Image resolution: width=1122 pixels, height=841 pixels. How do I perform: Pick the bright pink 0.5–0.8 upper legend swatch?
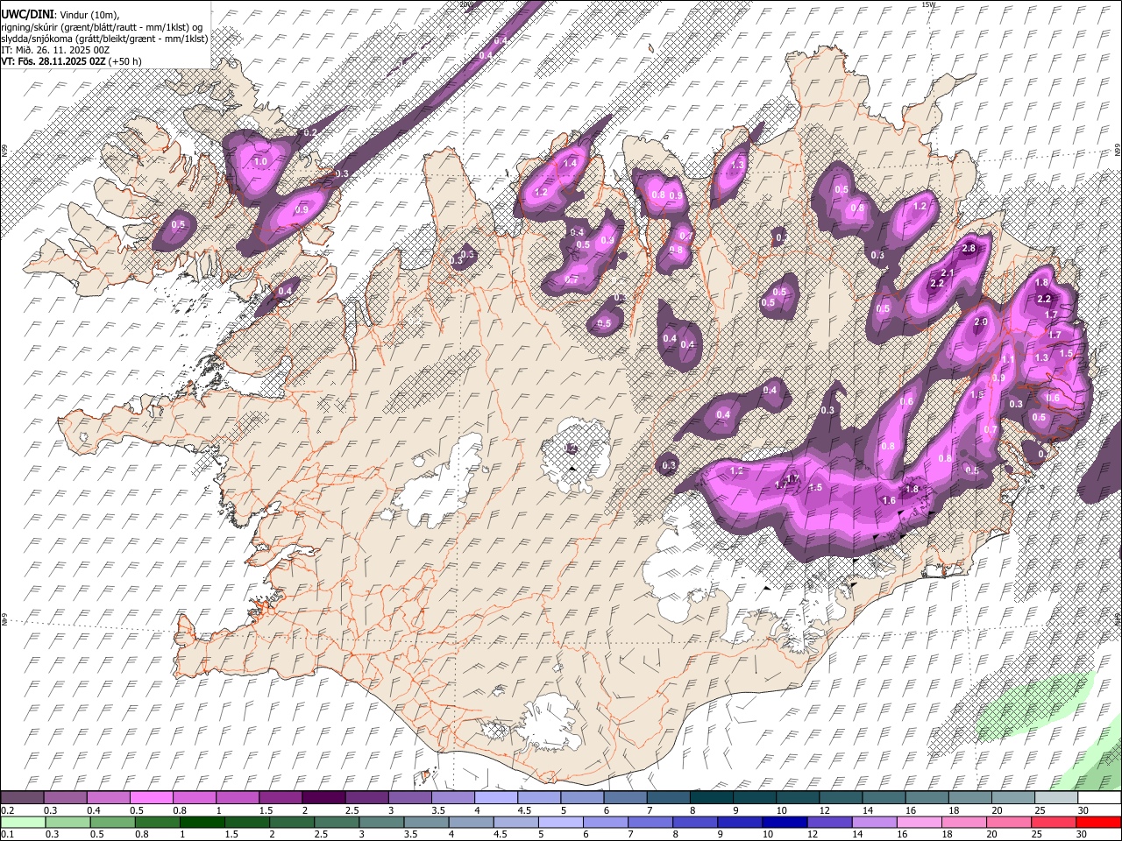click(x=151, y=798)
